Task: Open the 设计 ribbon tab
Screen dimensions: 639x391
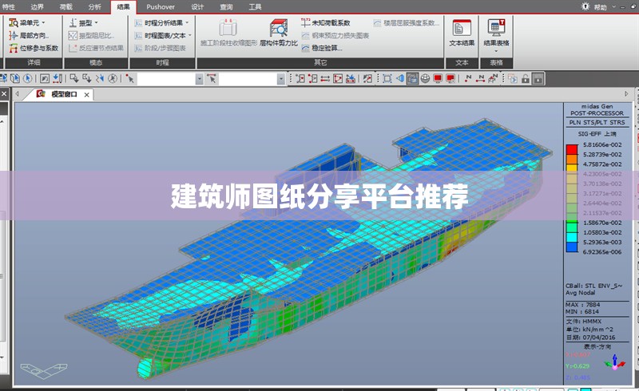Action: click(197, 6)
